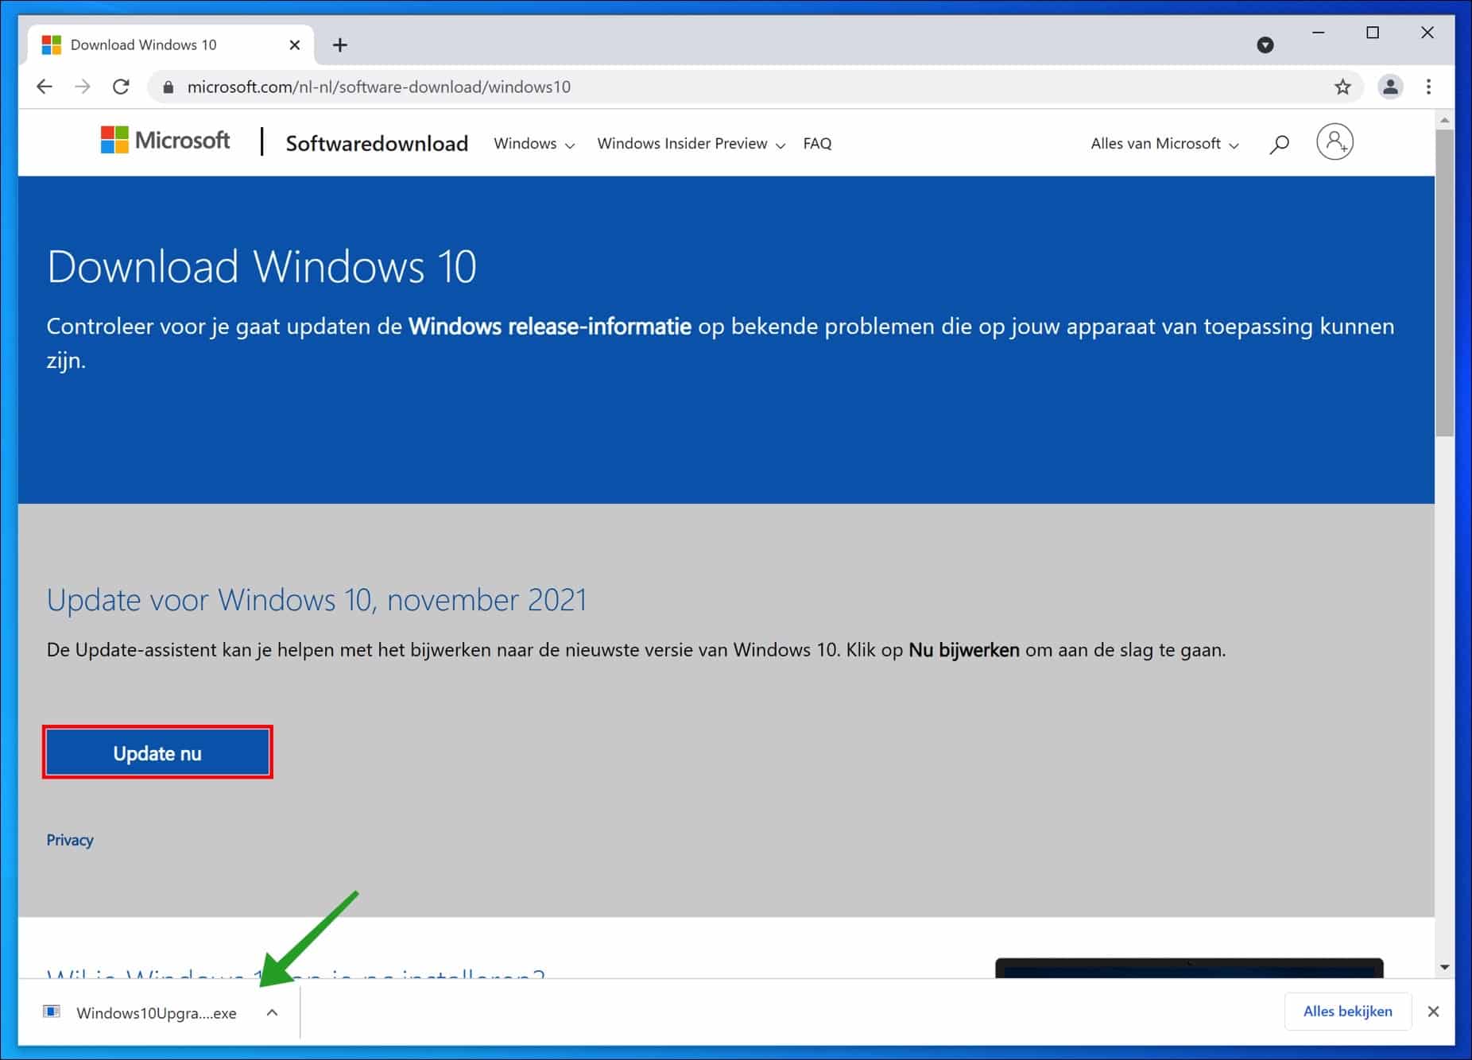Bookmark this page with the star icon

pos(1344,87)
